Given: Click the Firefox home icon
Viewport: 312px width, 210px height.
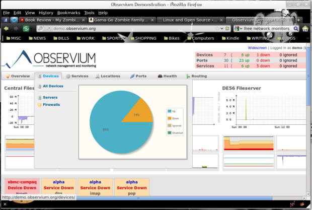Looking at the screenshot, I should [305, 29].
